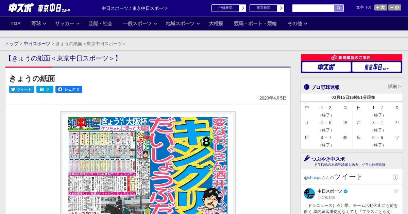Click the トップ breadcrumb link

(12, 44)
